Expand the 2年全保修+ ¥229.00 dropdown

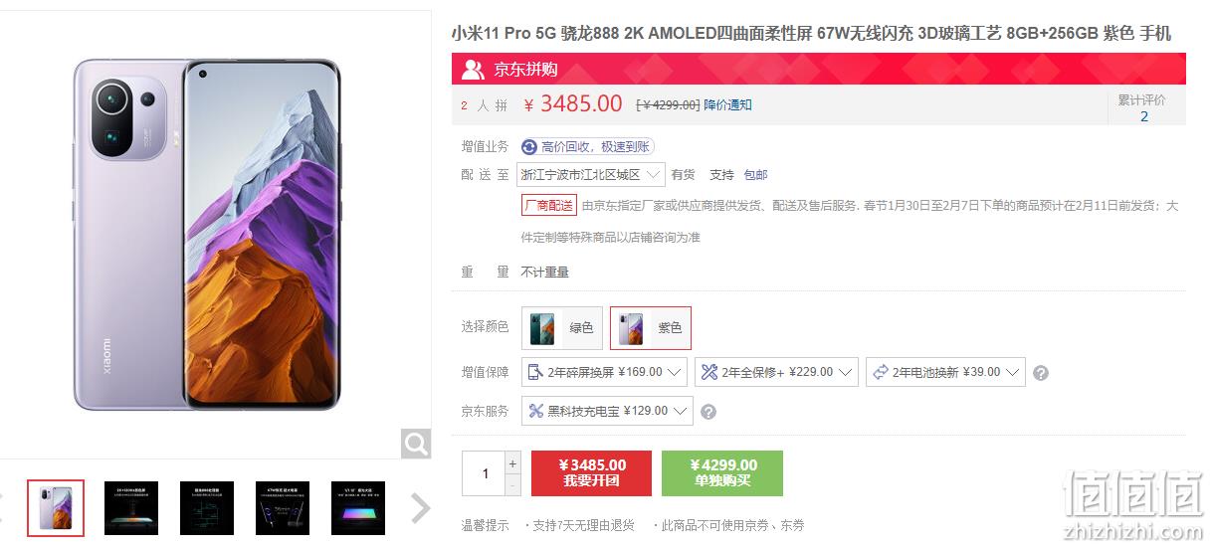click(x=776, y=373)
